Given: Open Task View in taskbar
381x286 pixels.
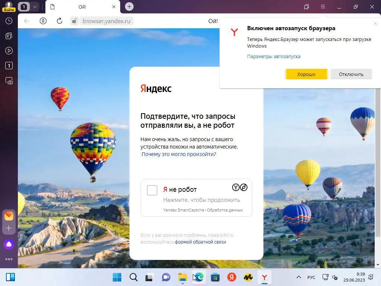Looking at the screenshot, I should (150, 277).
